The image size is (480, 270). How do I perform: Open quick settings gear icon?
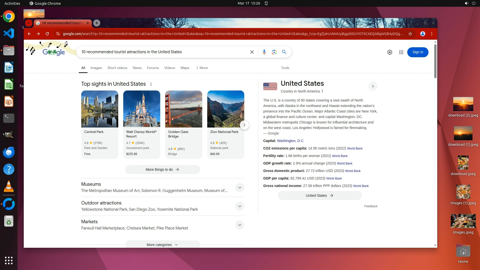tap(389, 52)
